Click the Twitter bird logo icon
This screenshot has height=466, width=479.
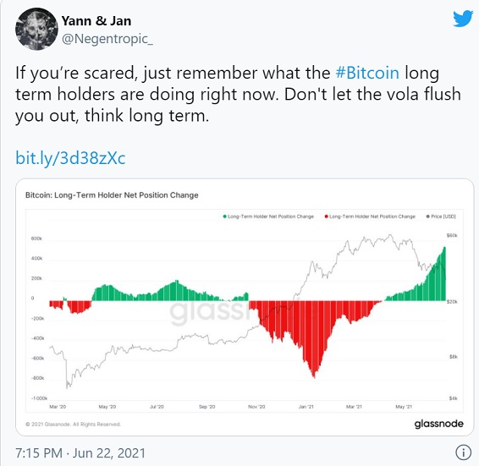tap(463, 19)
